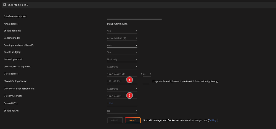276x129 pixels.
Task: Click the Interface eth0 header icon
Action: [5, 5]
